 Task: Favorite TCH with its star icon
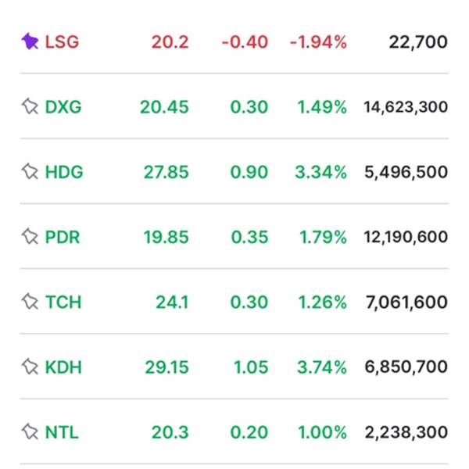[29, 302]
